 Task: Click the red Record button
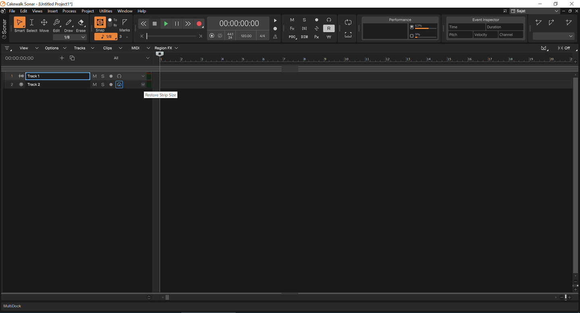(x=199, y=24)
